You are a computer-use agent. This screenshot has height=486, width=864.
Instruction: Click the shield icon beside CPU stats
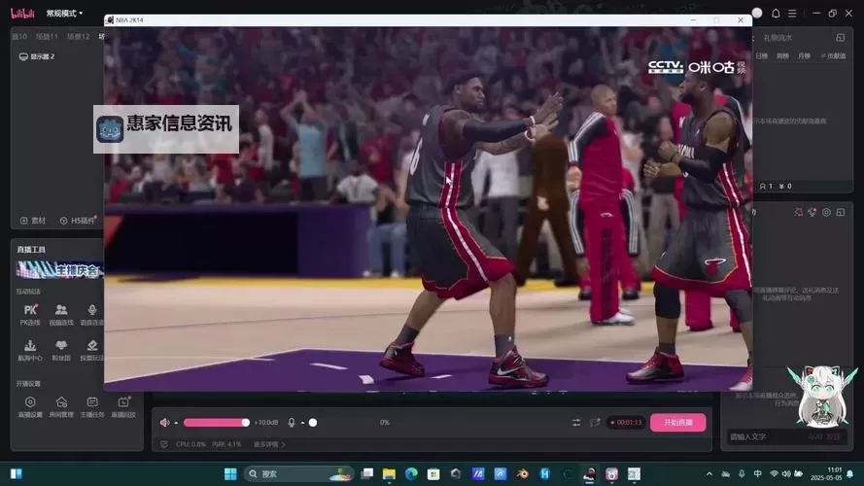click(164, 444)
